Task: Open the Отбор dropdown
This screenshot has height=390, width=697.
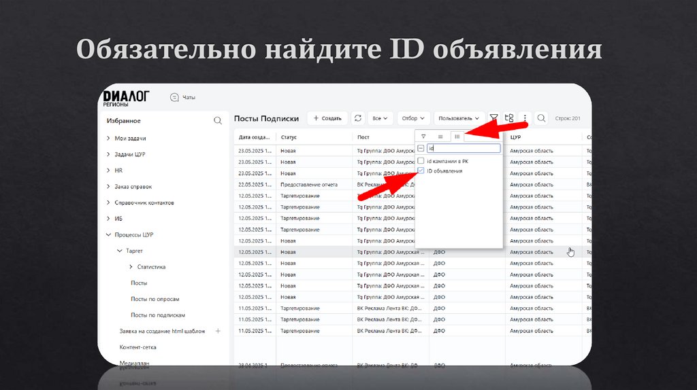Action: [413, 118]
